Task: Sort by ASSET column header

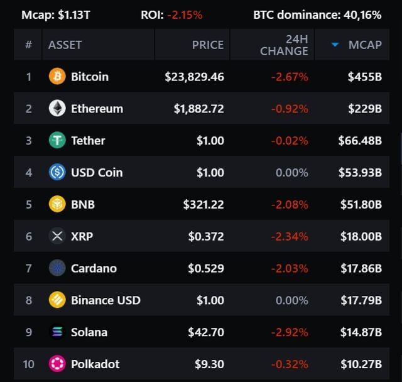Action: coord(65,45)
